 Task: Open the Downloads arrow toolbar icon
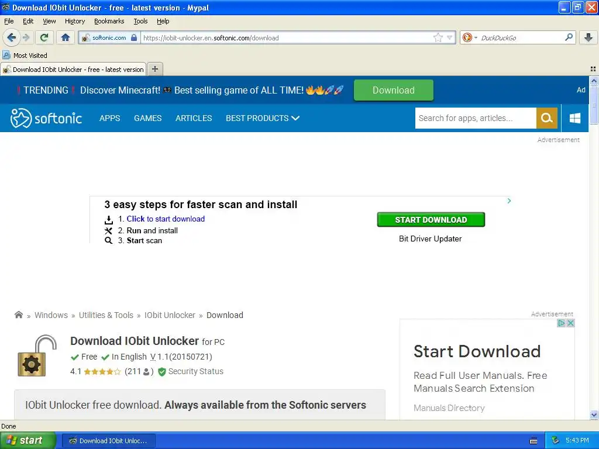tap(588, 37)
